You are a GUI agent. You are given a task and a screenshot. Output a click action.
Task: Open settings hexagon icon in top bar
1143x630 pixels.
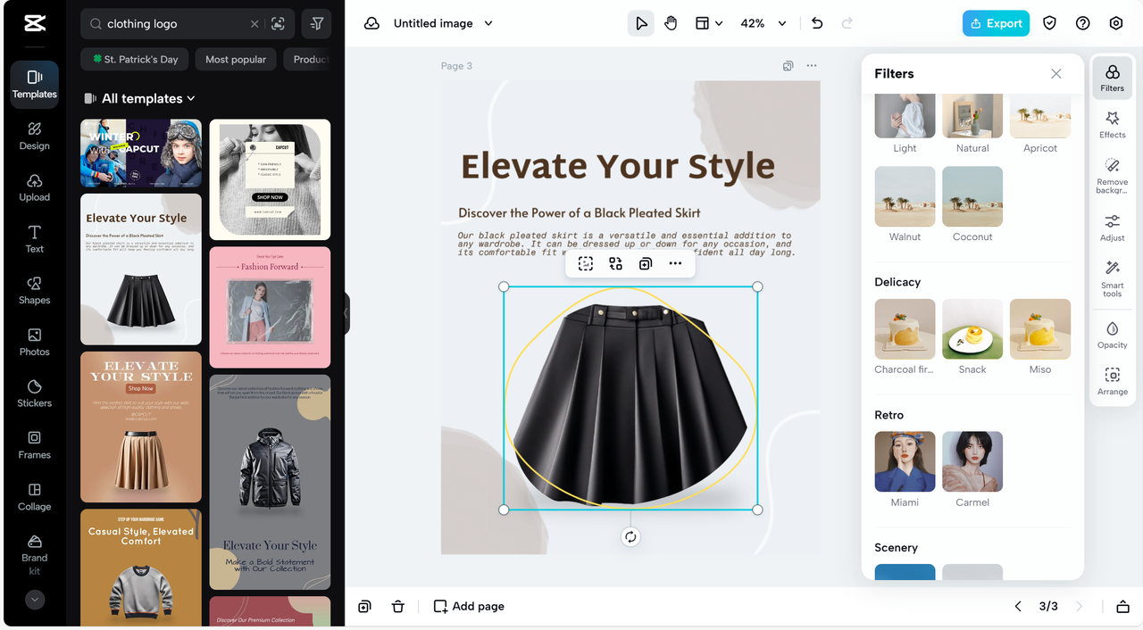pos(1116,23)
